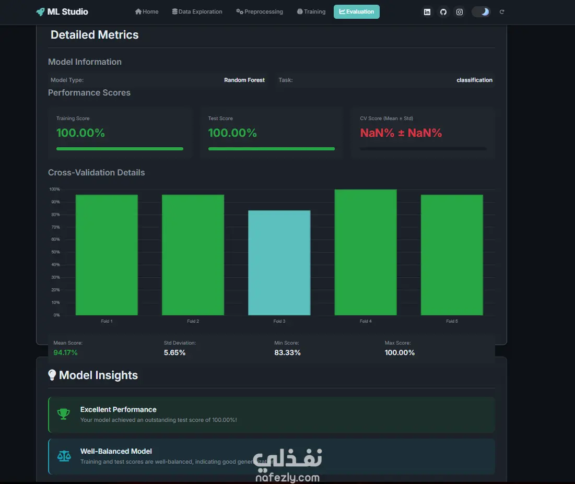The height and width of the screenshot is (484, 575).
Task: Open the Instagram icon link
Action: click(460, 12)
